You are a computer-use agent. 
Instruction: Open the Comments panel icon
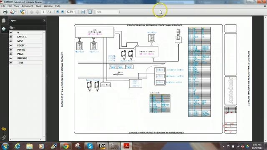coord(4,129)
